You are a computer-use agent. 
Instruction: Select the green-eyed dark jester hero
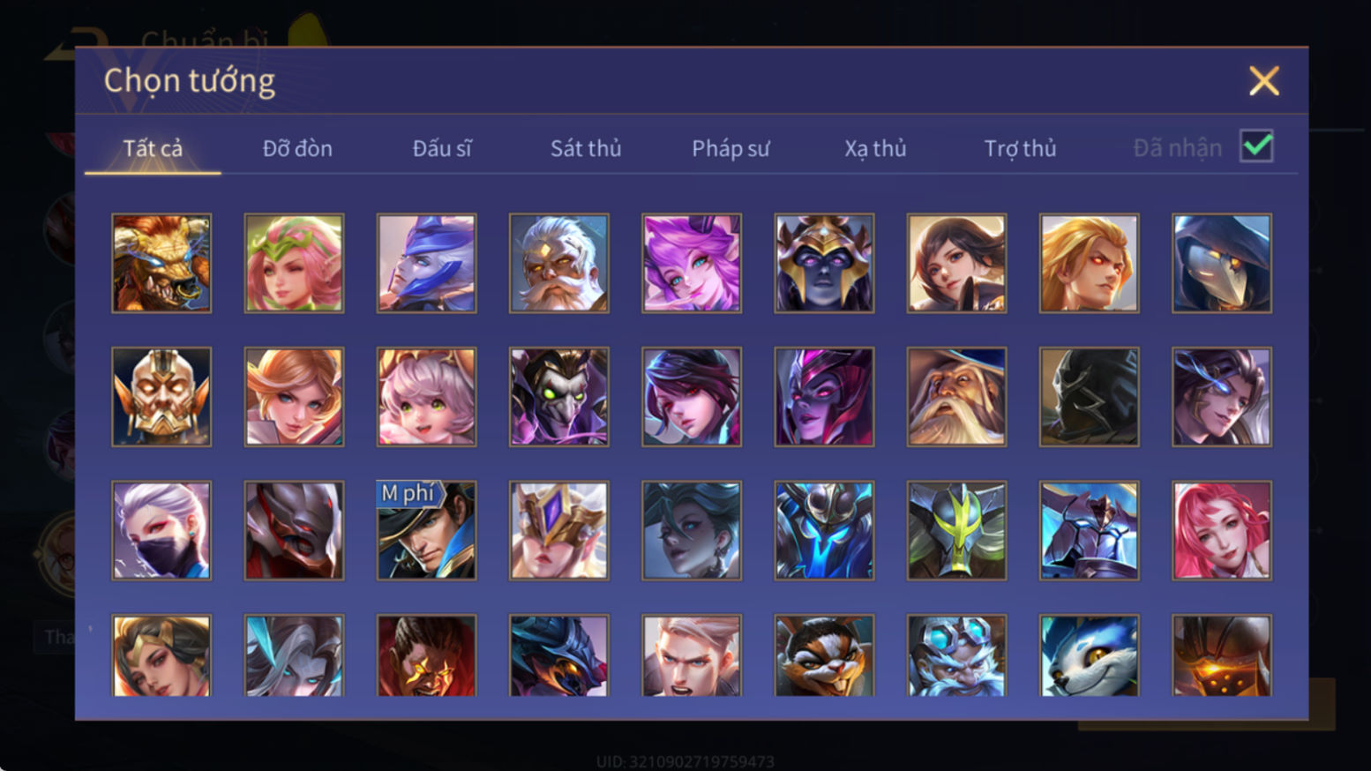coord(558,397)
